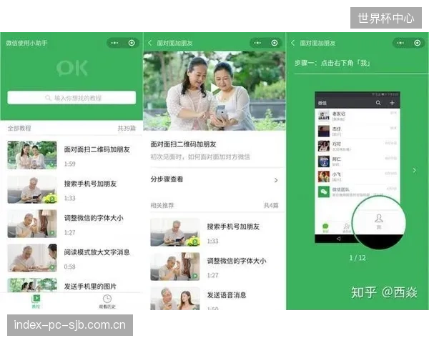Open more options dots in step guide header

(x=400, y=43)
